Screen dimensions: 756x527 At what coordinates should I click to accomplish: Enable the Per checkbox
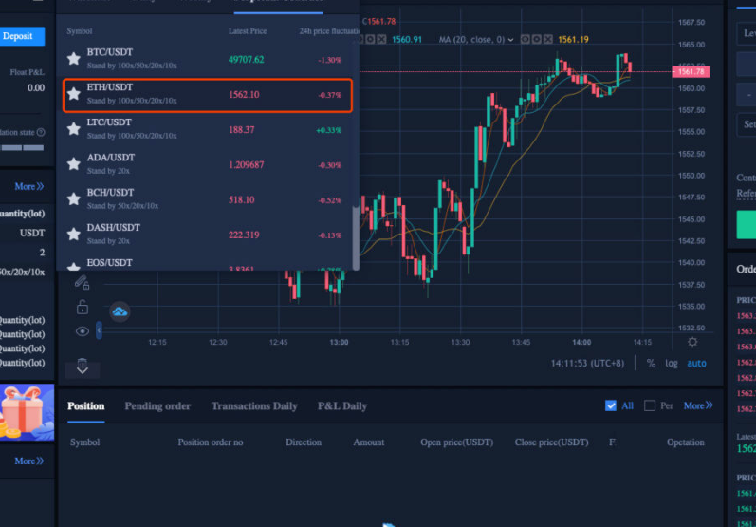pos(650,405)
